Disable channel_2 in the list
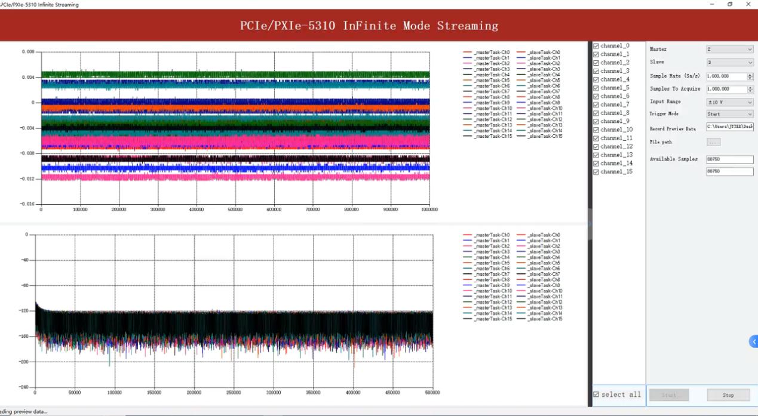The height and width of the screenshot is (416, 758). click(x=596, y=63)
